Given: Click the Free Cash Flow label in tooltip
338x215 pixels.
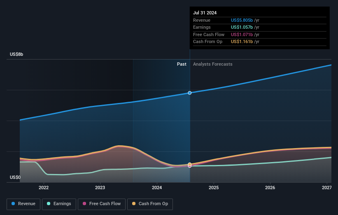Looking at the screenshot, I should 209,34.
